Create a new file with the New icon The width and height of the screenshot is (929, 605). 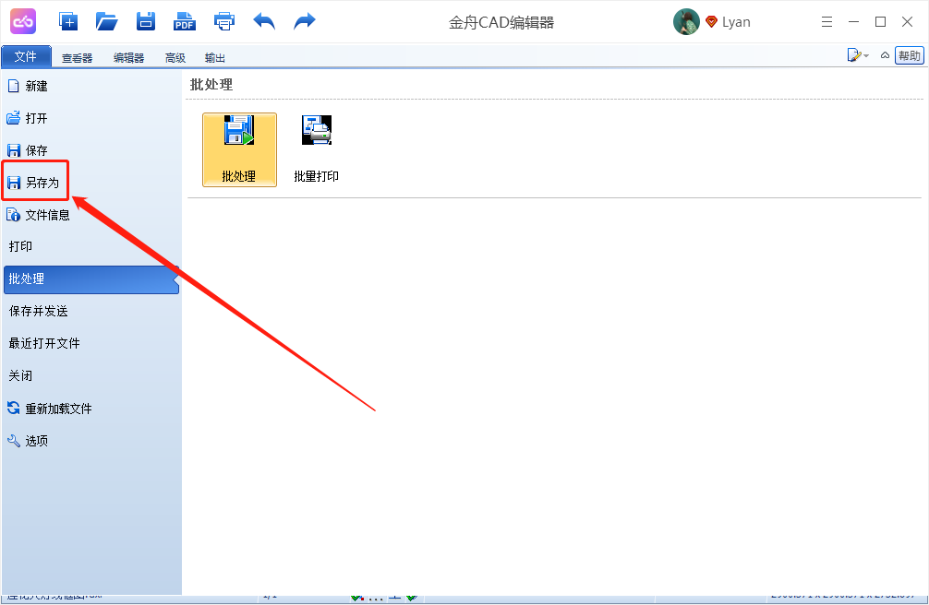(67, 20)
